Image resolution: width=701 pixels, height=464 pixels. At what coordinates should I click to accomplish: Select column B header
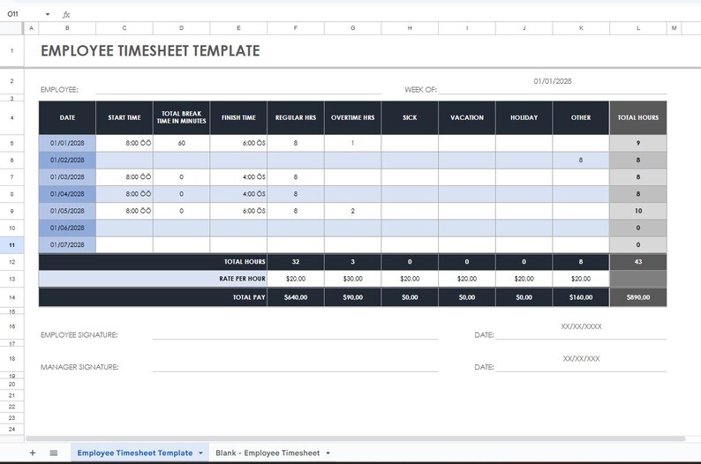pos(67,28)
